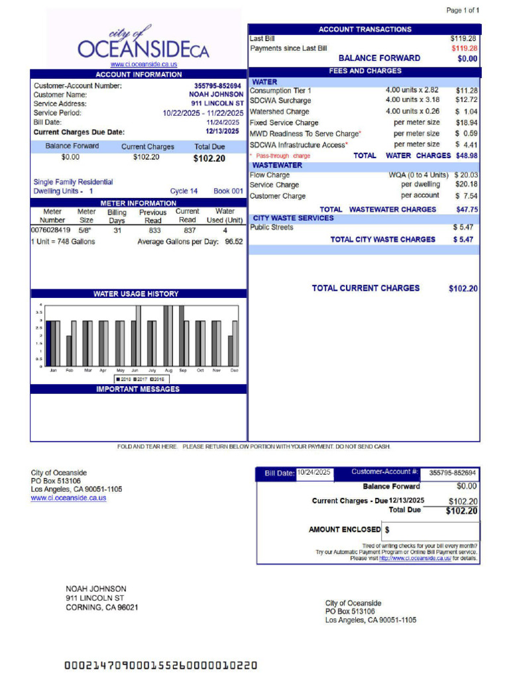Click the Flow Charge $20.03 amount
The height and width of the screenshot is (678, 509).
(x=466, y=175)
